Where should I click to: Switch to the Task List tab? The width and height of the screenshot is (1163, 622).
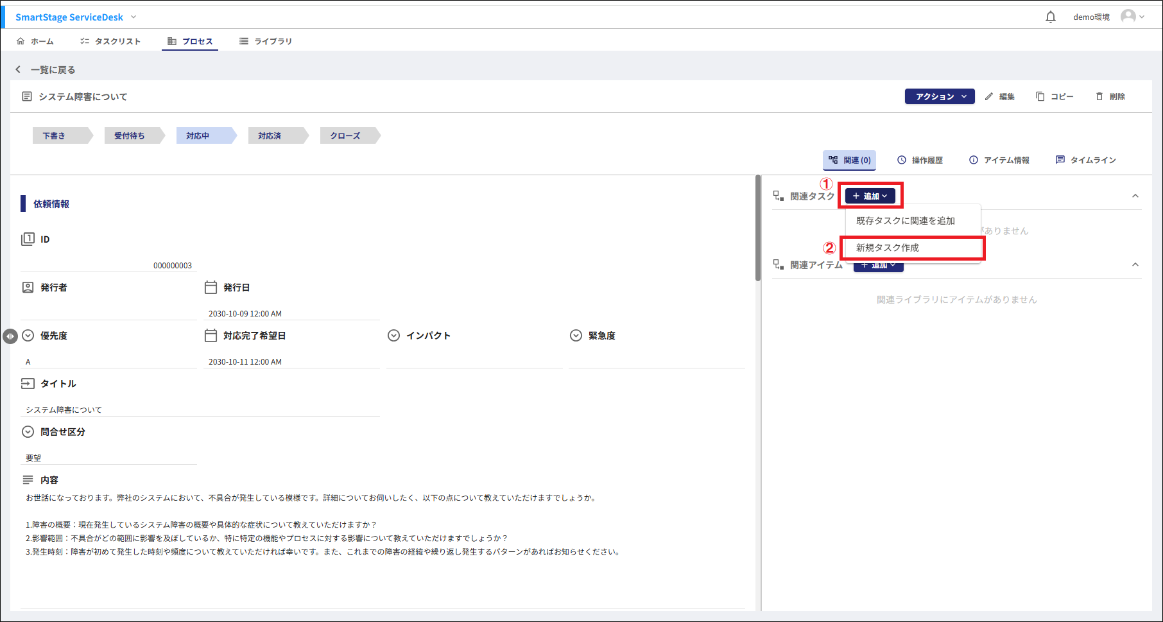(x=110, y=41)
